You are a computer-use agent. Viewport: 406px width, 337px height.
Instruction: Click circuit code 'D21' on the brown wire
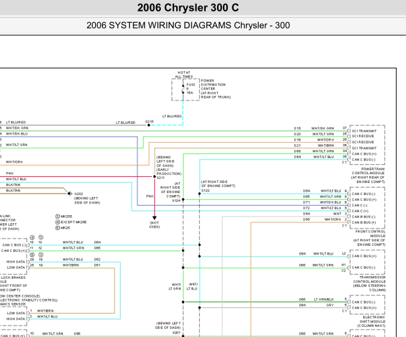[297, 145]
